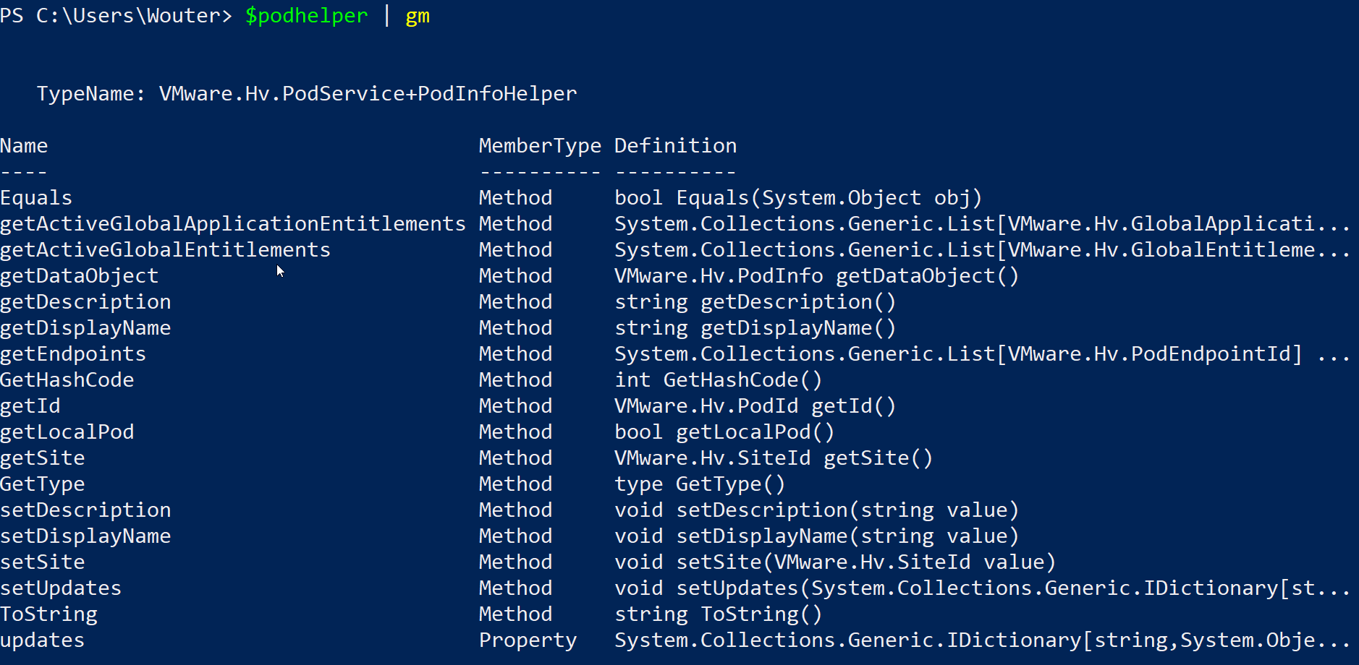
Task: Click the 'int GetHashCode()' definition
Action: pos(719,380)
